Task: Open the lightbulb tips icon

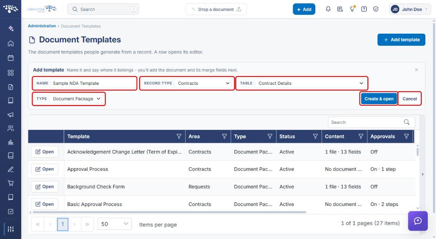Action: (352, 9)
